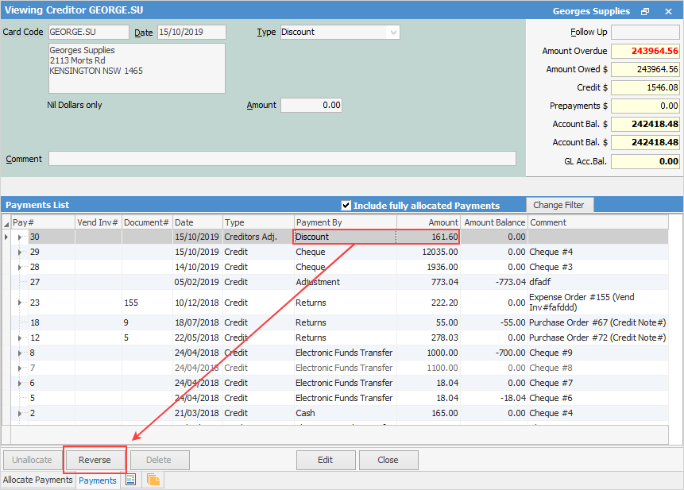This screenshot has width=684, height=490.
Task: Open the orange documents icon in bottom tabs
Action: pos(153,480)
